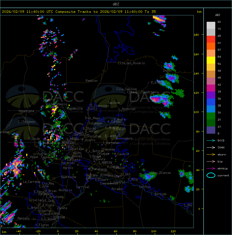
Task: Select the 'Ugarteche' place label
Action: (x=69, y=177)
